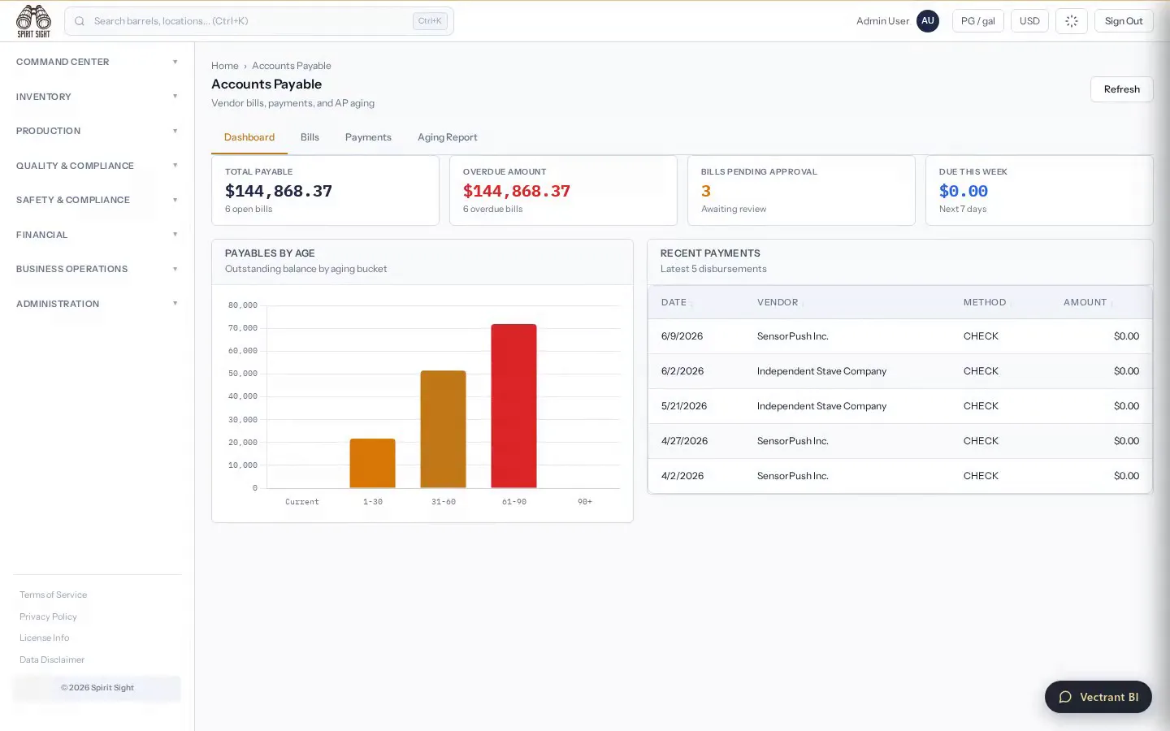Click the search magnifier icon
1170x731 pixels.
(80, 21)
